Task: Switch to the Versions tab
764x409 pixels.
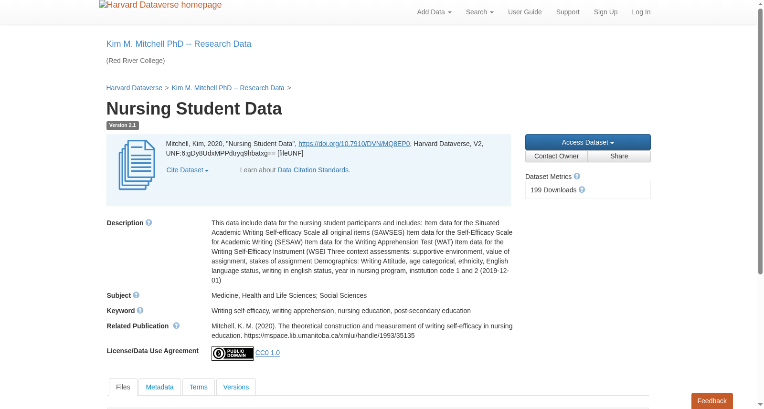Action: point(236,387)
